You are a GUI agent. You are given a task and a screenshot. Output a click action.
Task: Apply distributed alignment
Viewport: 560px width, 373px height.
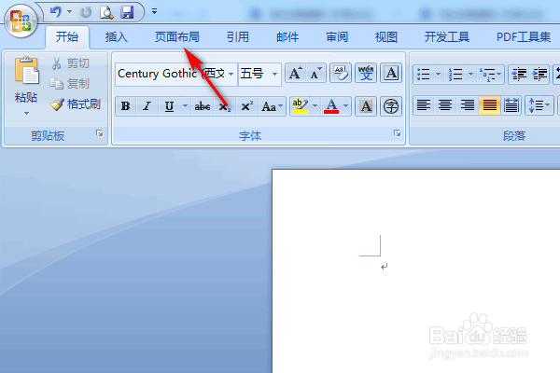click(x=511, y=105)
